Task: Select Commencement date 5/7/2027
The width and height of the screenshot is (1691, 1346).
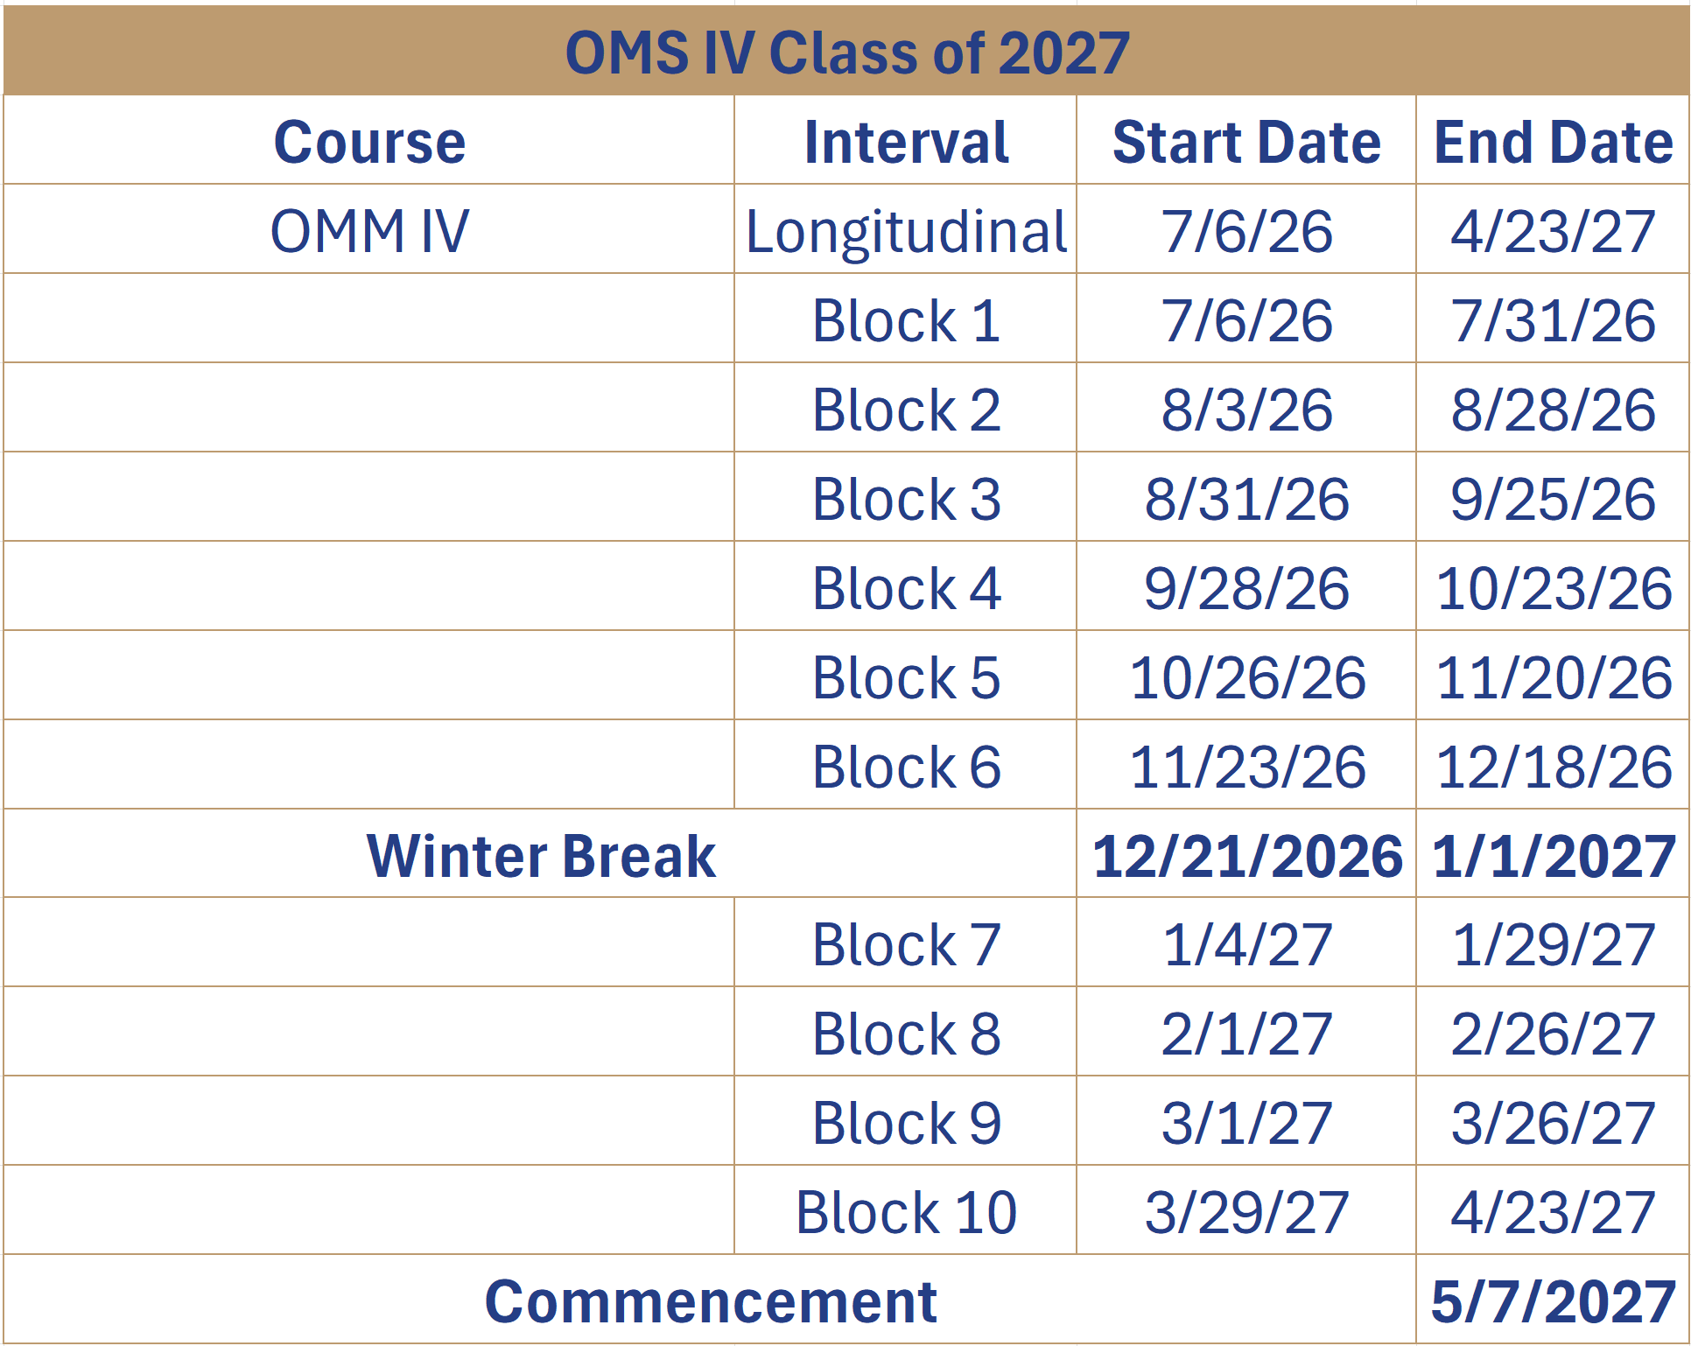Action: click(x=1553, y=1301)
